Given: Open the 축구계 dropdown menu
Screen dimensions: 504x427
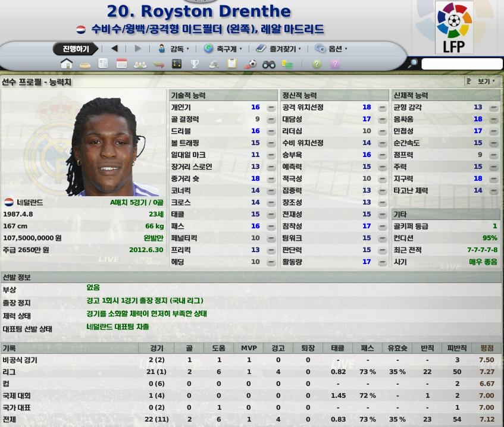Looking at the screenshot, I should (x=223, y=49).
